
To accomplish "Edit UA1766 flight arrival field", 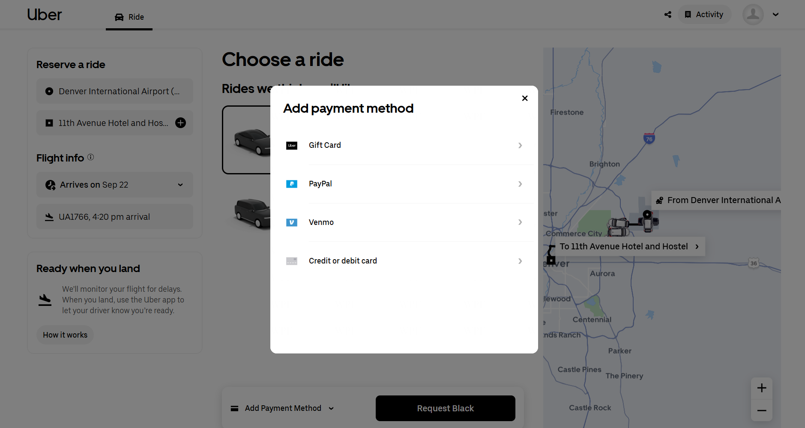I will coord(115,217).
